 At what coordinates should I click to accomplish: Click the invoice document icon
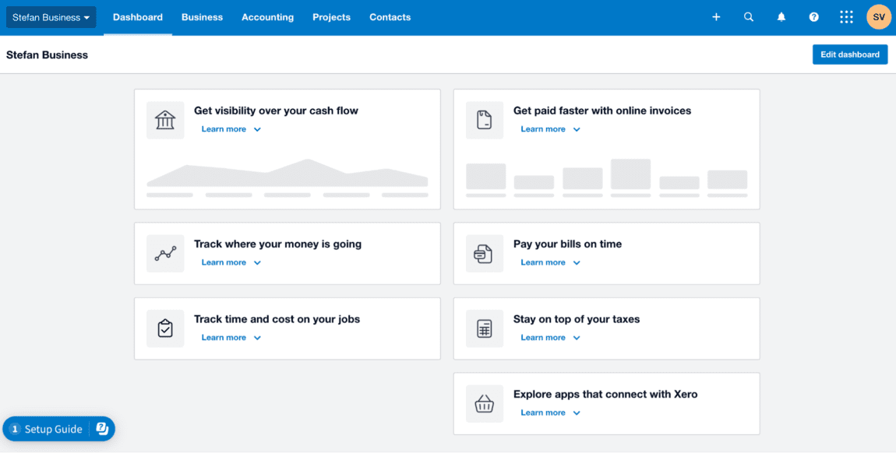point(485,121)
